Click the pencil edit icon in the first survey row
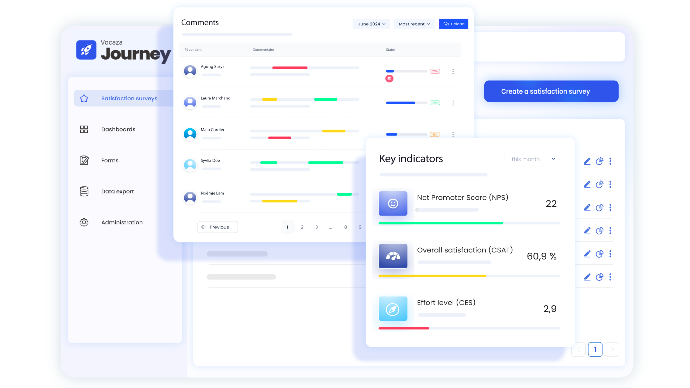Viewport: 690px width, 388px height. click(x=587, y=161)
